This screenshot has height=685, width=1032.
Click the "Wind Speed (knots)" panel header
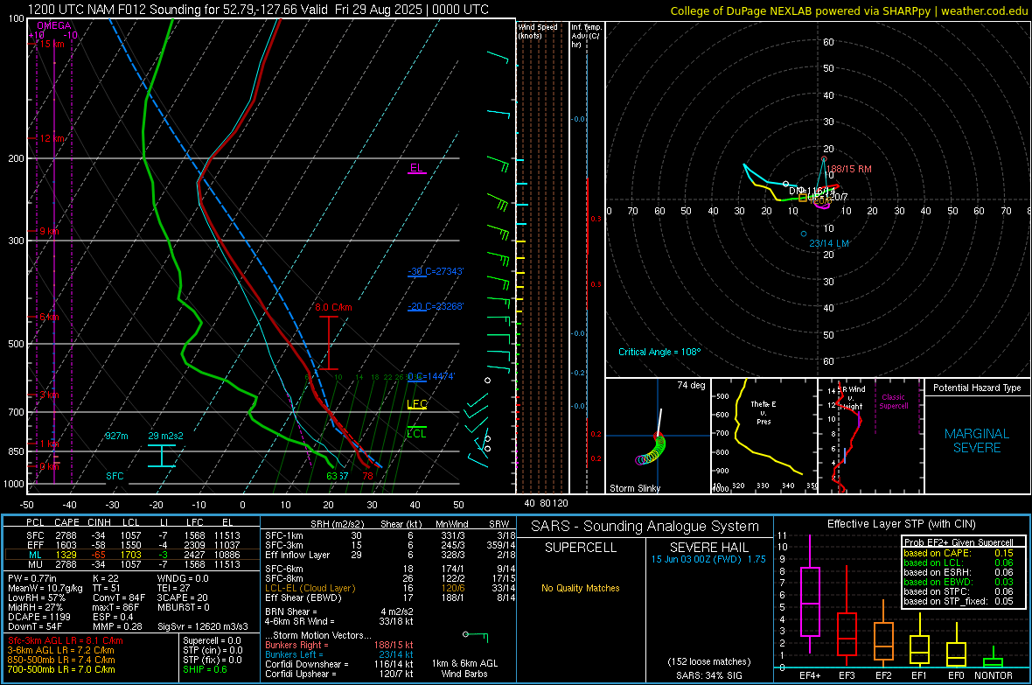(538, 31)
